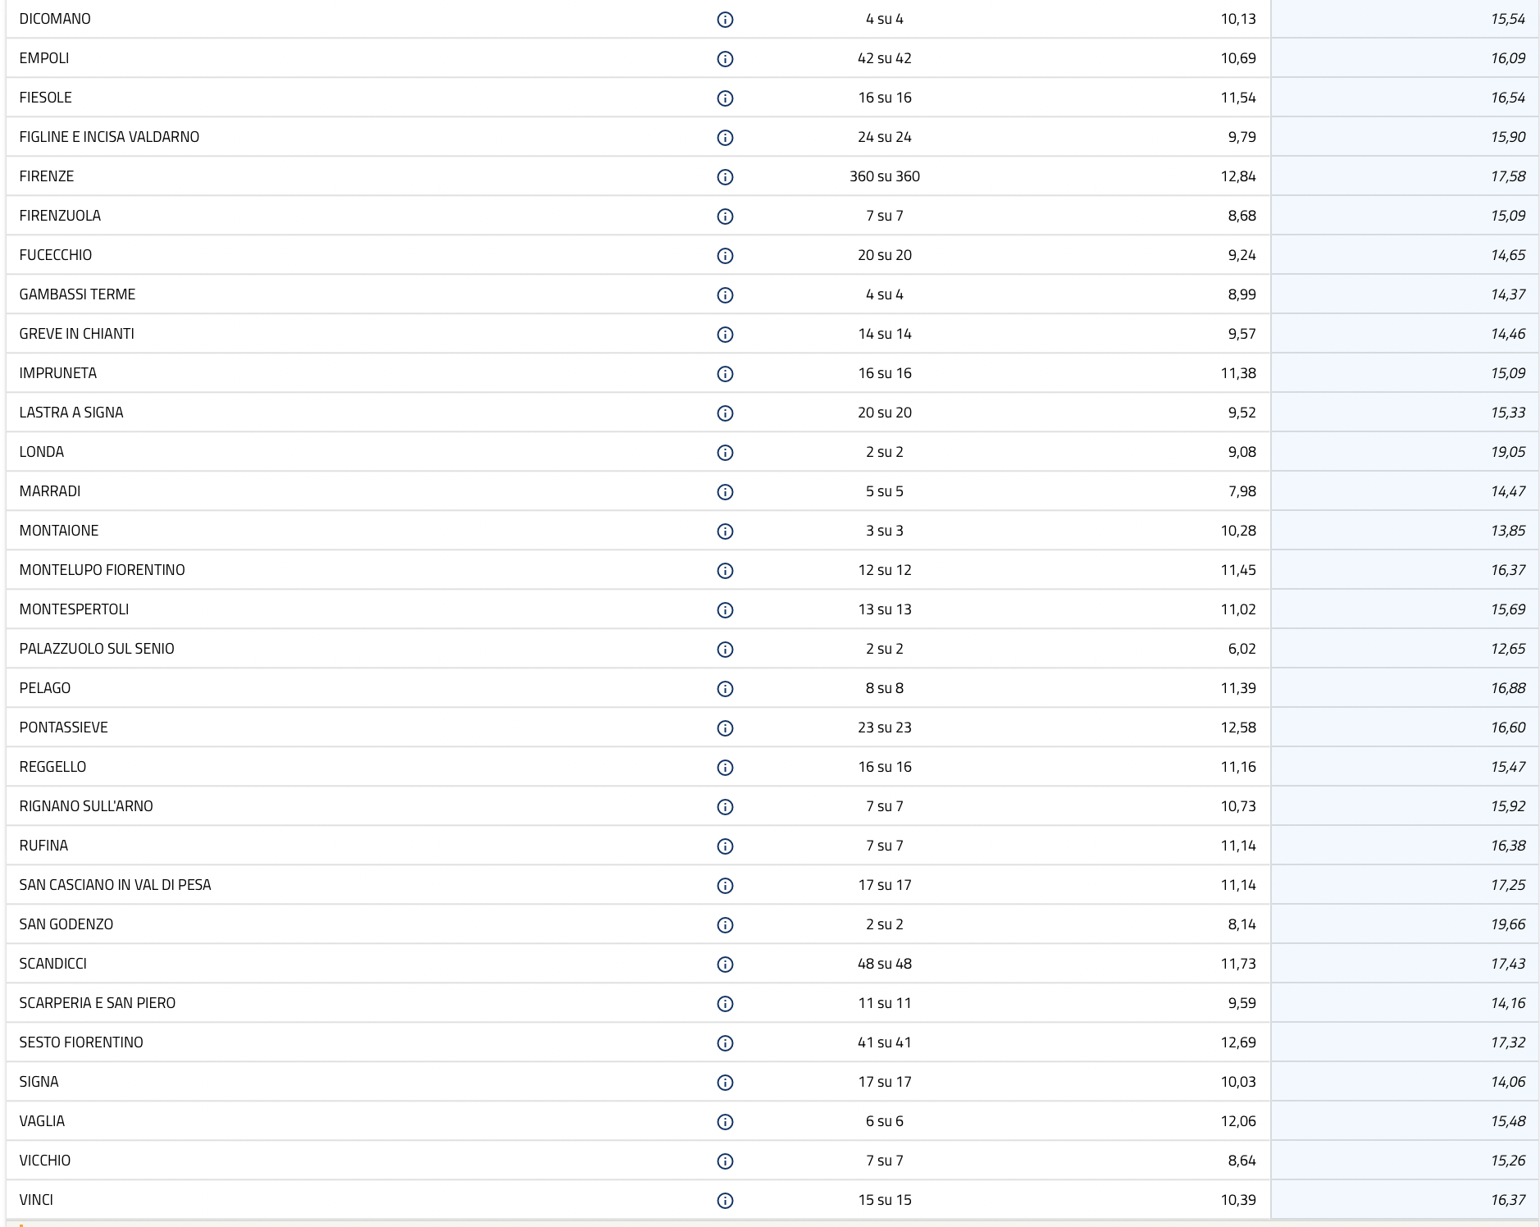The width and height of the screenshot is (1540, 1227).
Task: Click info icon for PALAZZUOLO SUL SENIO
Action: point(725,650)
